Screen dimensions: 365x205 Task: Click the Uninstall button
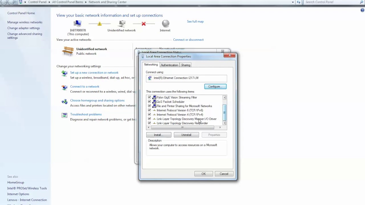[x=186, y=135]
